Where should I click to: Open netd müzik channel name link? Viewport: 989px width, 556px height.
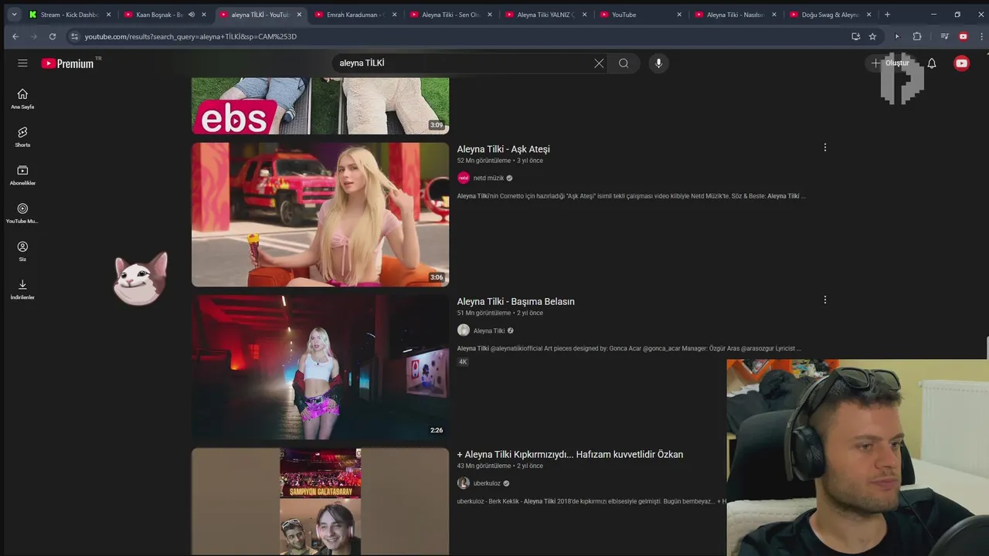pyautogui.click(x=488, y=178)
